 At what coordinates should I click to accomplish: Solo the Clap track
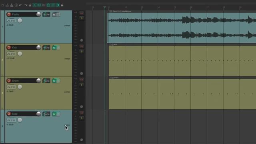tap(82, 118)
